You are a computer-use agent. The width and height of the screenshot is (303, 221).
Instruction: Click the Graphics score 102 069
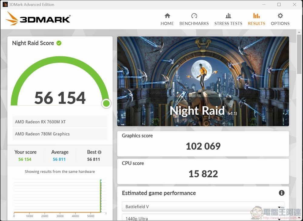(203, 146)
